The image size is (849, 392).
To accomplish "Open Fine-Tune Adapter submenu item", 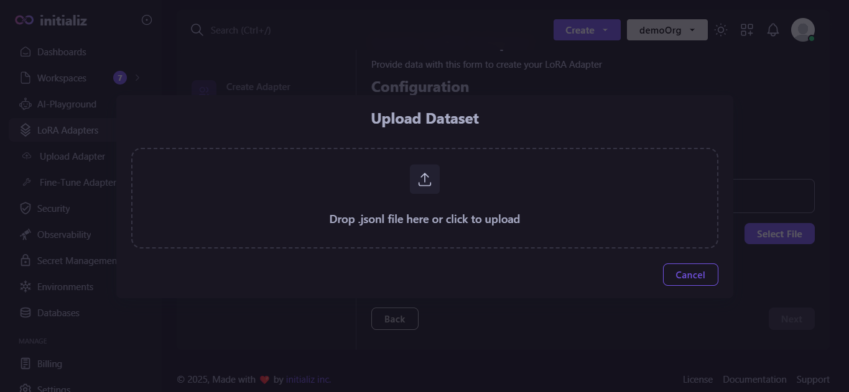I will (78, 183).
